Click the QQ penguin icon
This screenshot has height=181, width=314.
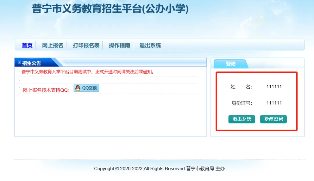(78, 88)
